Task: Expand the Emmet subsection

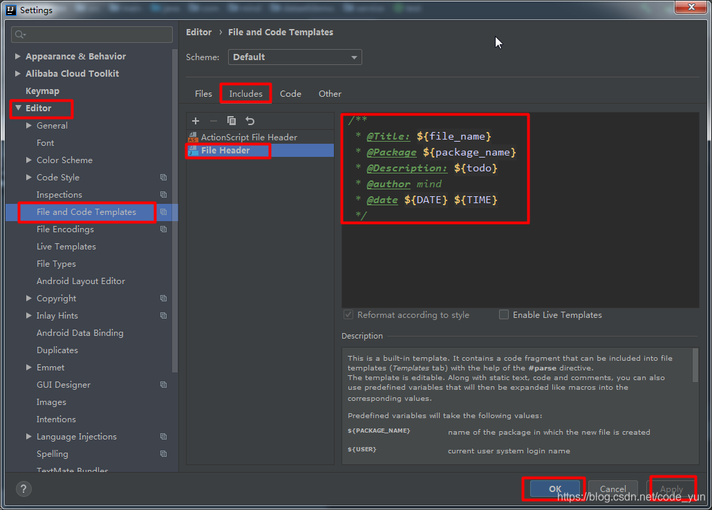Action: (x=28, y=368)
